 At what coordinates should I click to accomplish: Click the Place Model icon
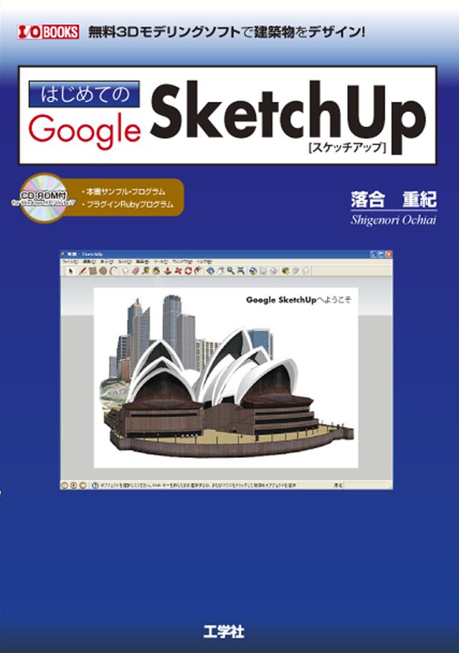(x=273, y=271)
